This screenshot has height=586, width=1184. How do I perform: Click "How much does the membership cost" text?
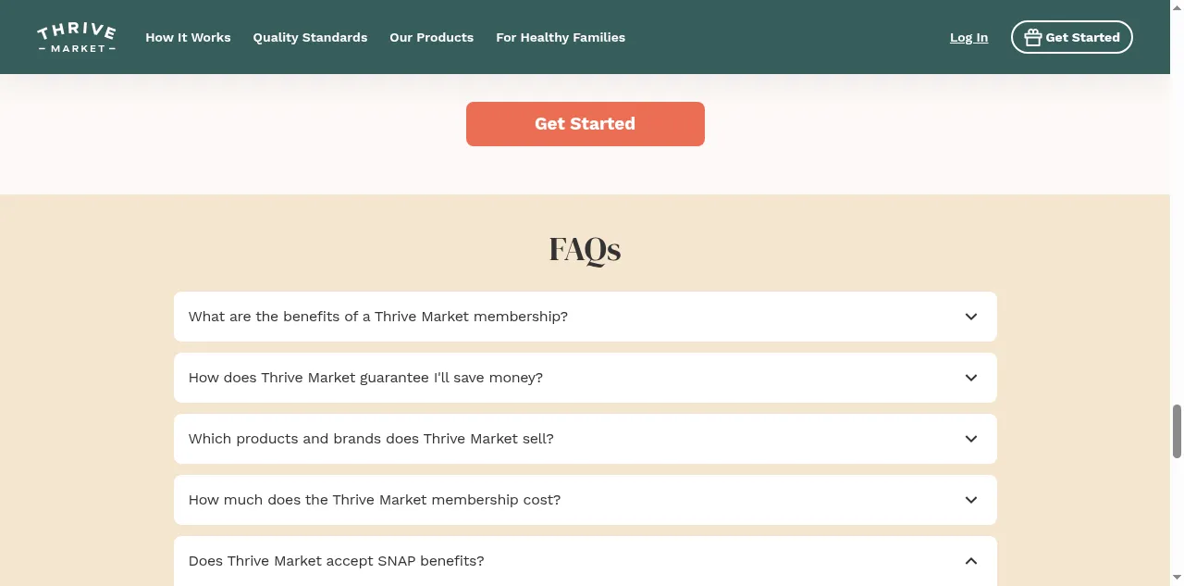[x=375, y=500]
